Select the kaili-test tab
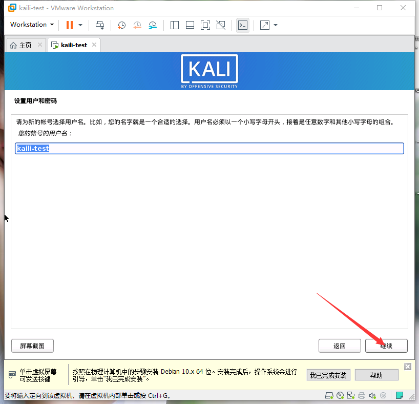The image size is (419, 404). [x=72, y=45]
